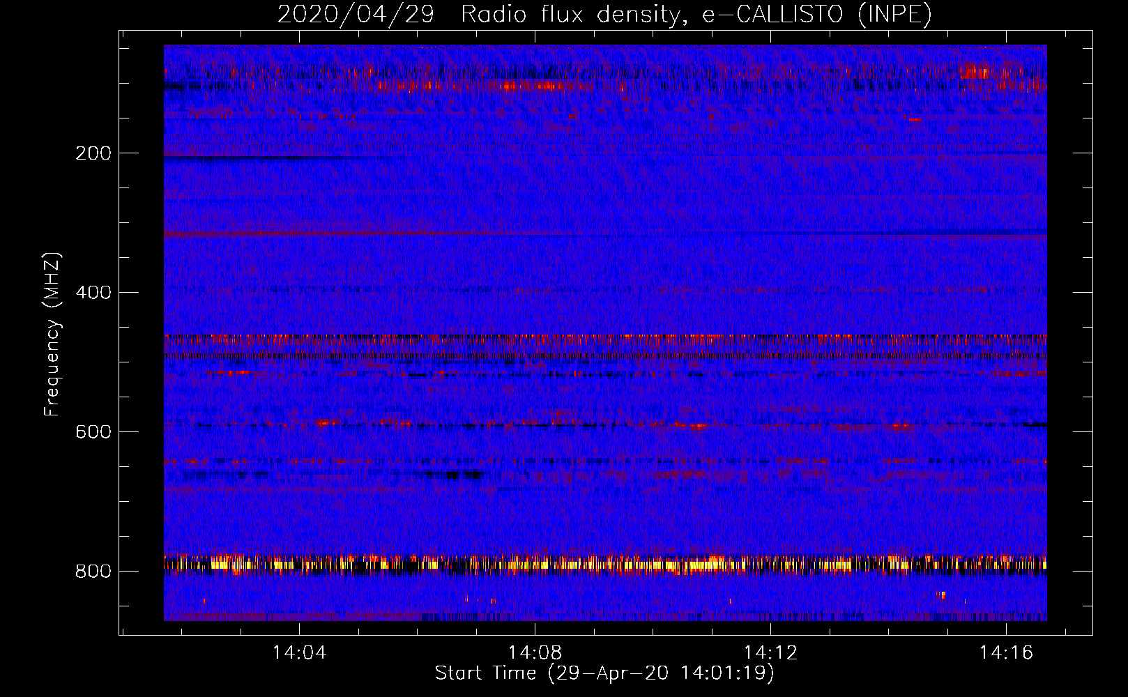Click the 14:08 time tick label
The width and height of the screenshot is (1128, 697).
tap(535, 652)
